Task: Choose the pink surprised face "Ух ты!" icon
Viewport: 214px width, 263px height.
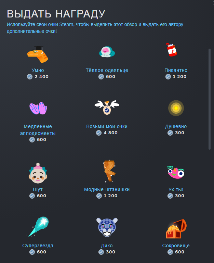Action: click(x=176, y=173)
